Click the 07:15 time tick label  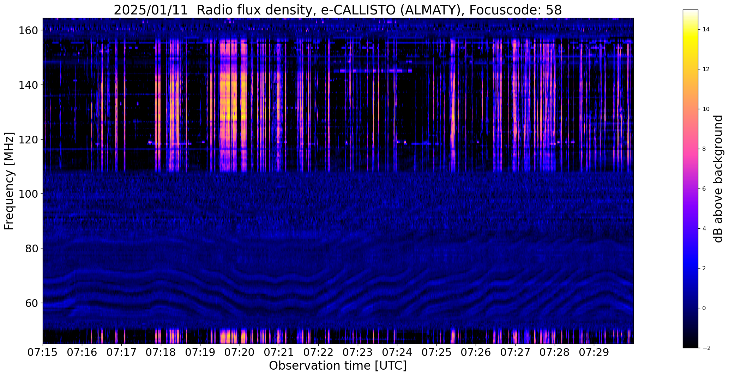point(43,352)
